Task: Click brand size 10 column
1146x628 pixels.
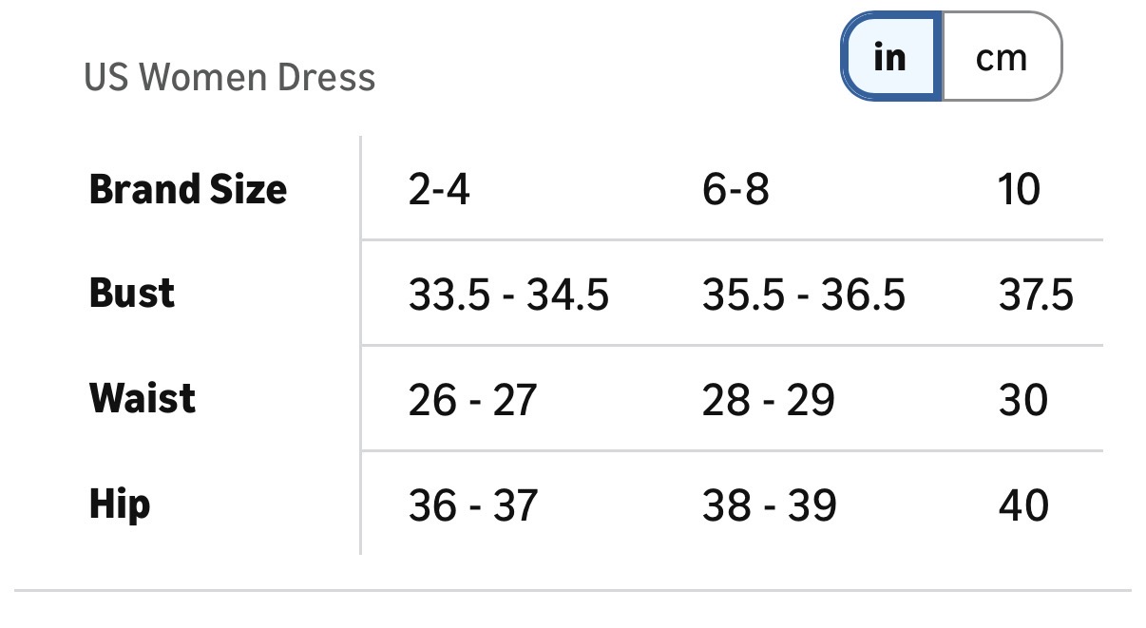Action: 1020,190
